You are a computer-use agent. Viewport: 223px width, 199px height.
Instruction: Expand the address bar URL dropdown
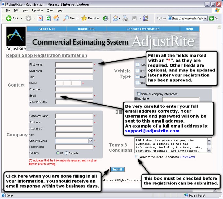coord(205,18)
